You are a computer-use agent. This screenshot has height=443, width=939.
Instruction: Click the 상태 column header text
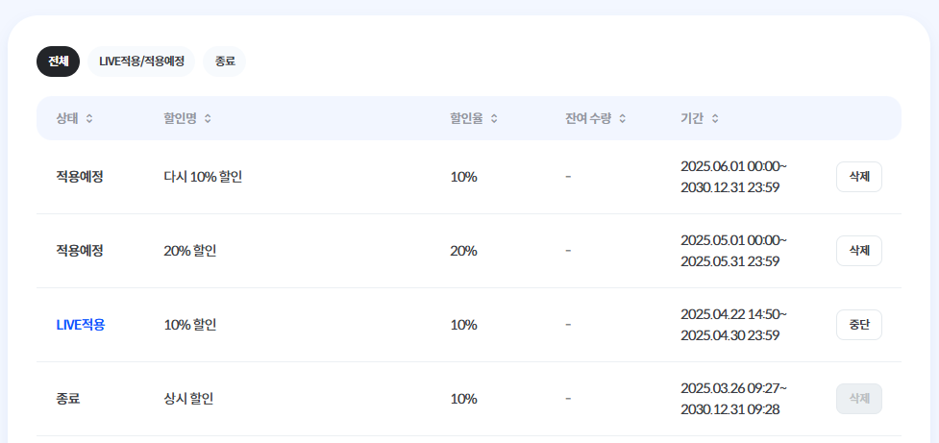tap(67, 118)
